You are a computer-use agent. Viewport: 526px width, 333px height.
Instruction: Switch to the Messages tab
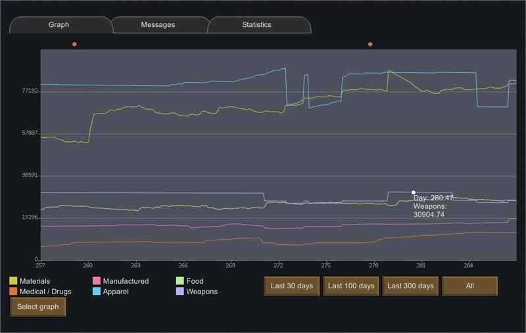pos(158,25)
